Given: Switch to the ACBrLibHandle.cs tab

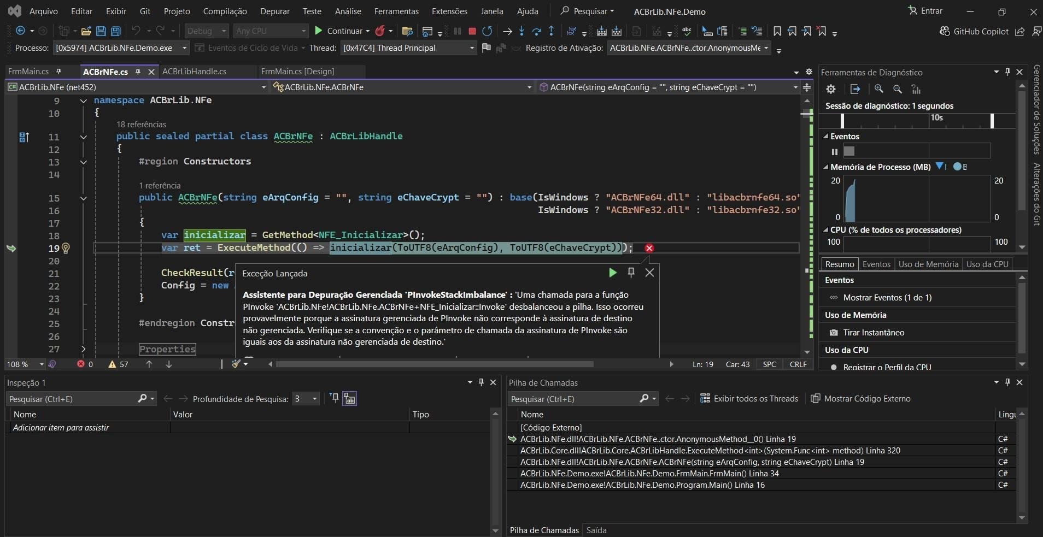Looking at the screenshot, I should click(x=194, y=72).
